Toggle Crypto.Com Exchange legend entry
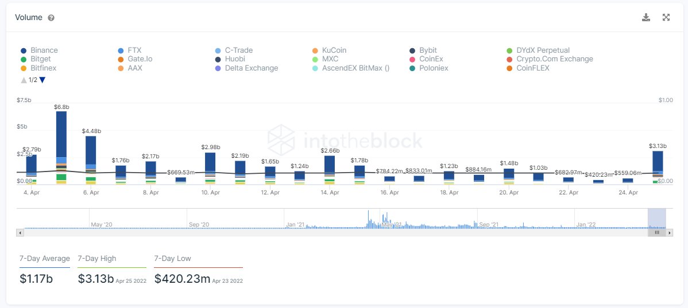Image resolution: width=688 pixels, height=308 pixels. (x=550, y=59)
